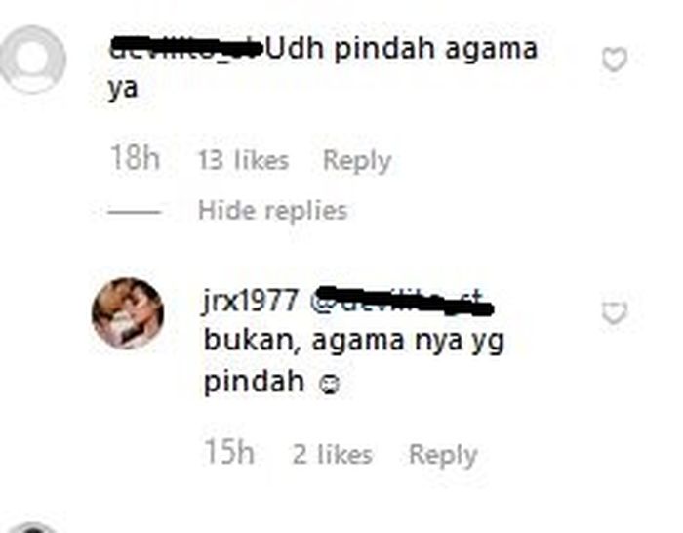Open the grey default avatar of the first commenter

[x=32, y=60]
